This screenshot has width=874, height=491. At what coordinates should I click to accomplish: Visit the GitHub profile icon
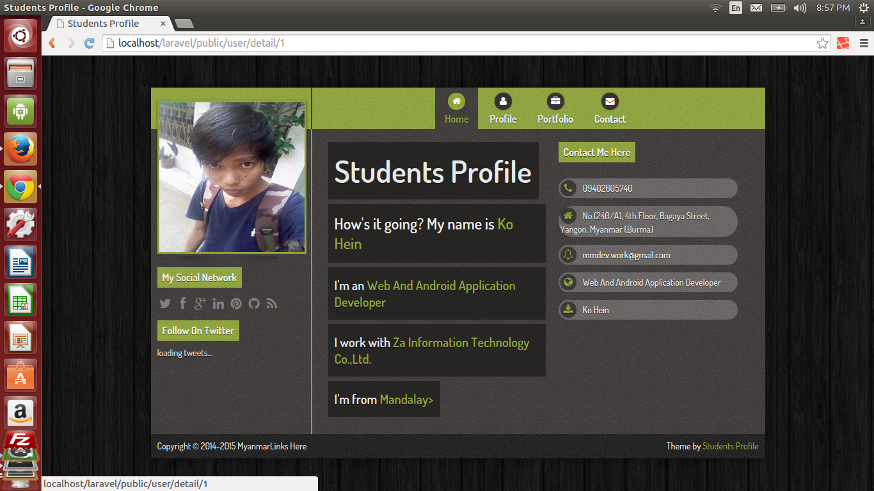[x=254, y=304]
